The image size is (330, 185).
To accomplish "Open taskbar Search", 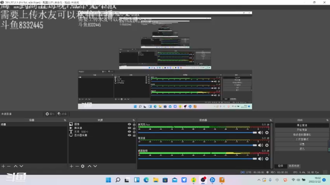I will pos(118,180).
